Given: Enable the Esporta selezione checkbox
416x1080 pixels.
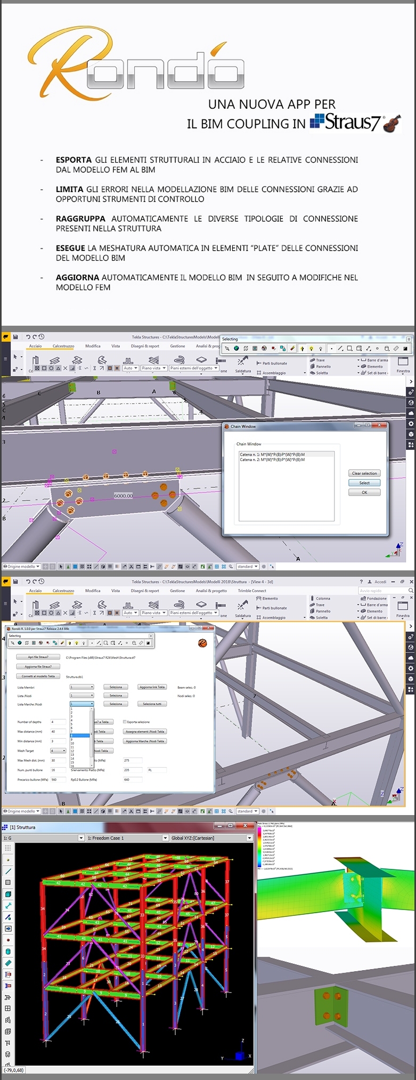Looking at the screenshot, I should coord(125,722).
